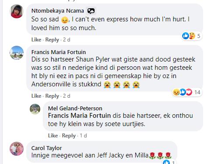Click the Francis Maria Fortuin mention in reply
This screenshot has height=164, width=211.
point(79,116)
